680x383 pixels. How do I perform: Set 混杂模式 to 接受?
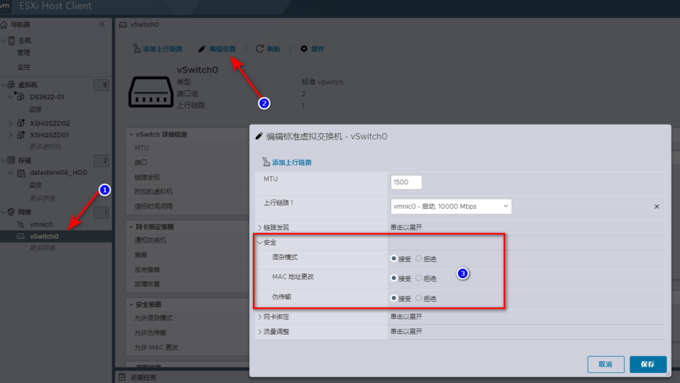[394, 259]
